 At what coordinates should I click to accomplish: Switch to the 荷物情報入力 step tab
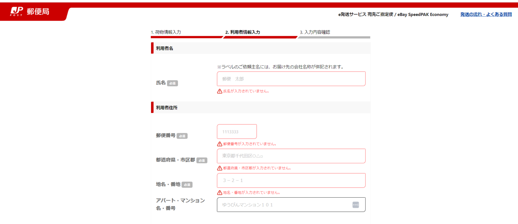(x=166, y=32)
